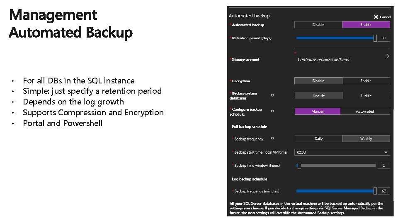Click the log backup frequency minutes value field
This screenshot has height=223, width=398.
point(383,191)
